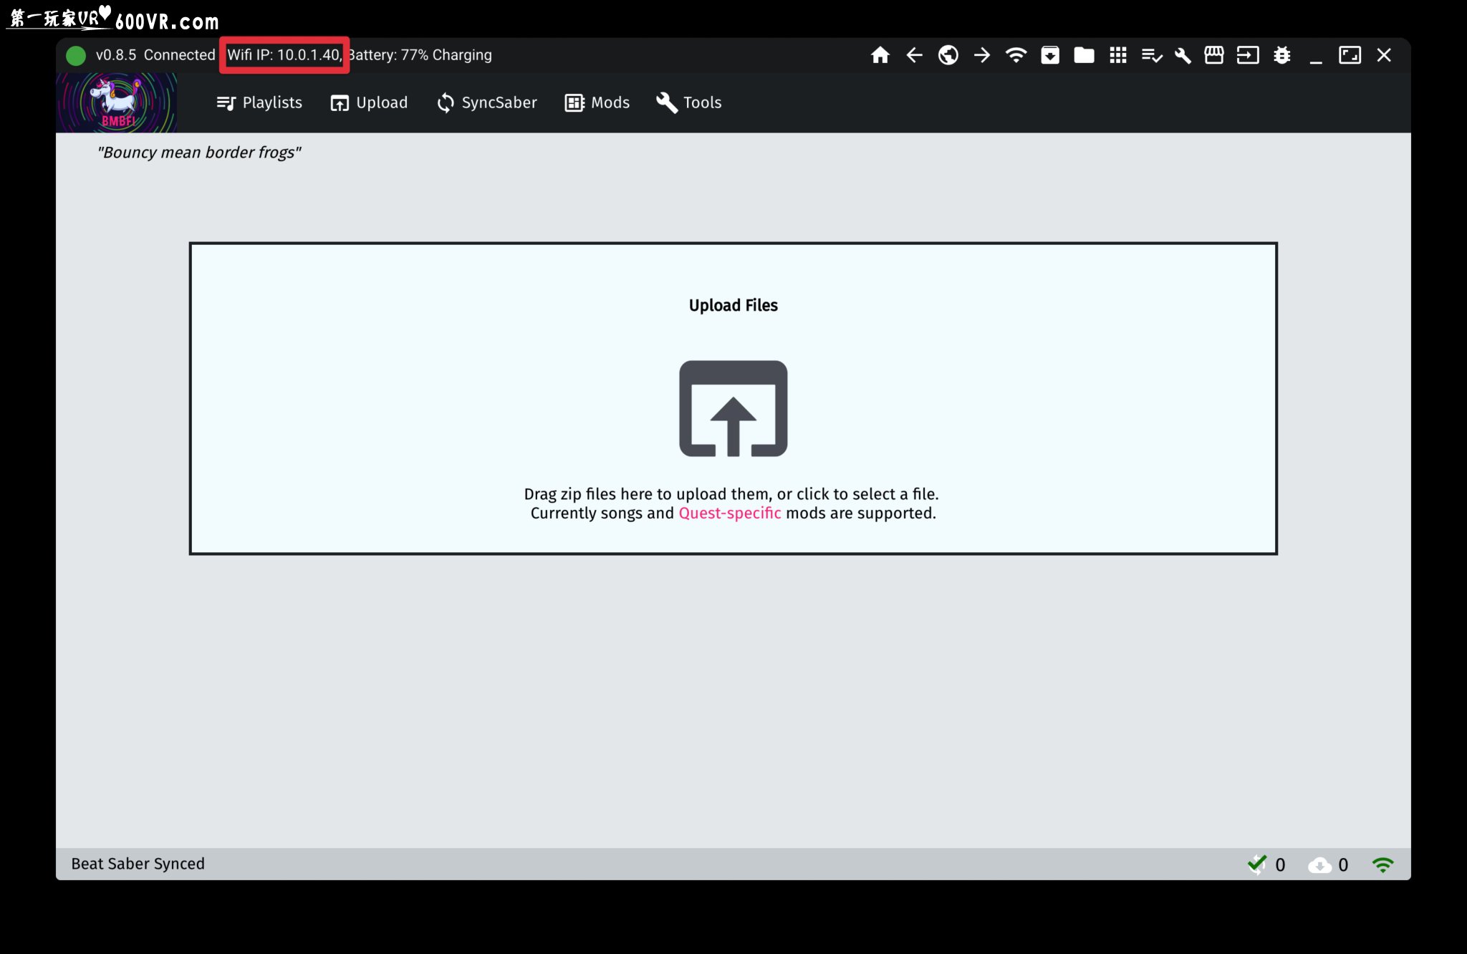Image resolution: width=1467 pixels, height=954 pixels.
Task: Click the drag zip files instruction text
Action: tap(731, 494)
